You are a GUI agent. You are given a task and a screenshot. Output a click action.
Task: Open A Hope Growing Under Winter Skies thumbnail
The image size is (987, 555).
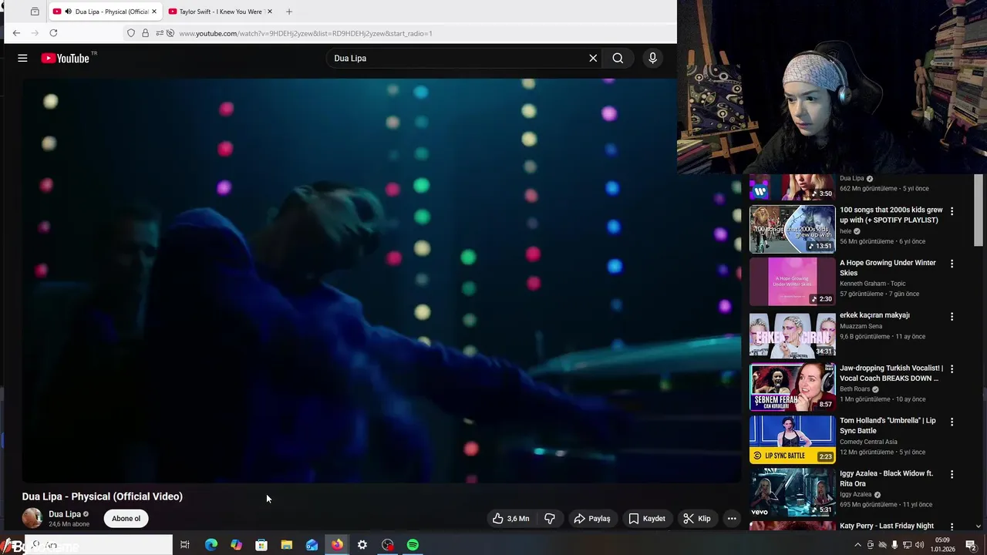[792, 281]
